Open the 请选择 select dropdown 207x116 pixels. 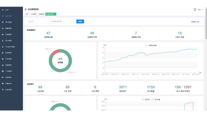[x=38, y=22]
